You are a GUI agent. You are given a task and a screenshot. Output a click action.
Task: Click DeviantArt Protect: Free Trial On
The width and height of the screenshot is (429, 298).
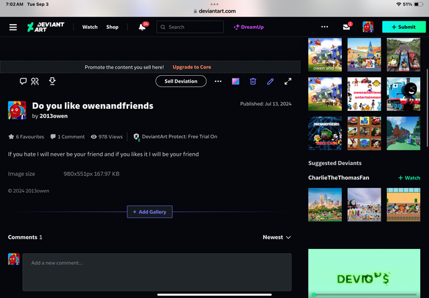tap(180, 137)
